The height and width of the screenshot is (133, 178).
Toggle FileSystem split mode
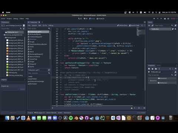(x=24, y=25)
